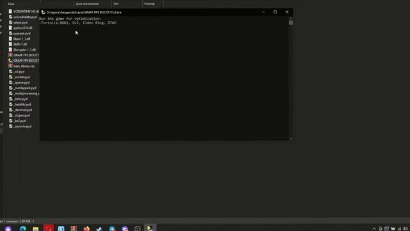Sort files by the Тип column header
Screen dimensions: 410x231
(116, 4)
